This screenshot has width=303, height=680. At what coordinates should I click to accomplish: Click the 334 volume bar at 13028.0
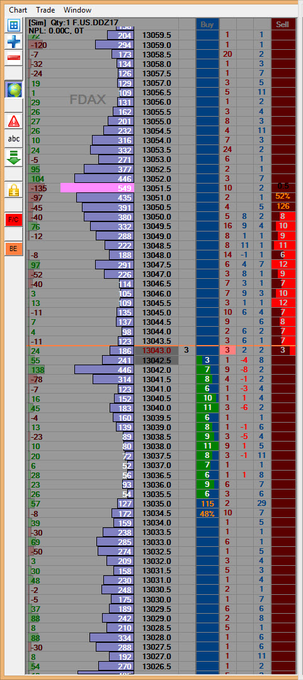point(111,638)
